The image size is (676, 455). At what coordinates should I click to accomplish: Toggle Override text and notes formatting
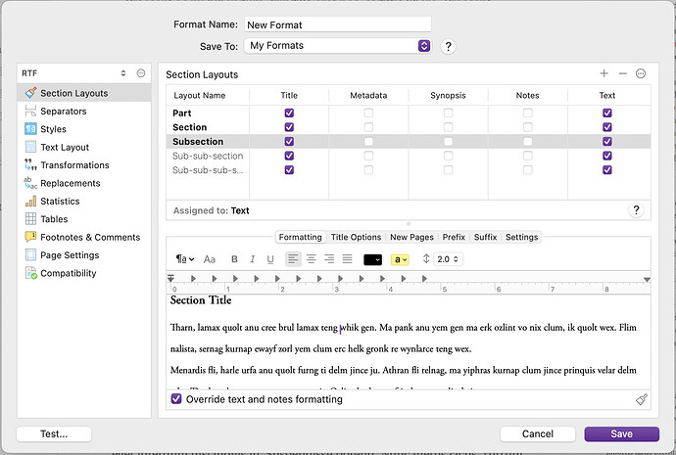click(x=176, y=399)
